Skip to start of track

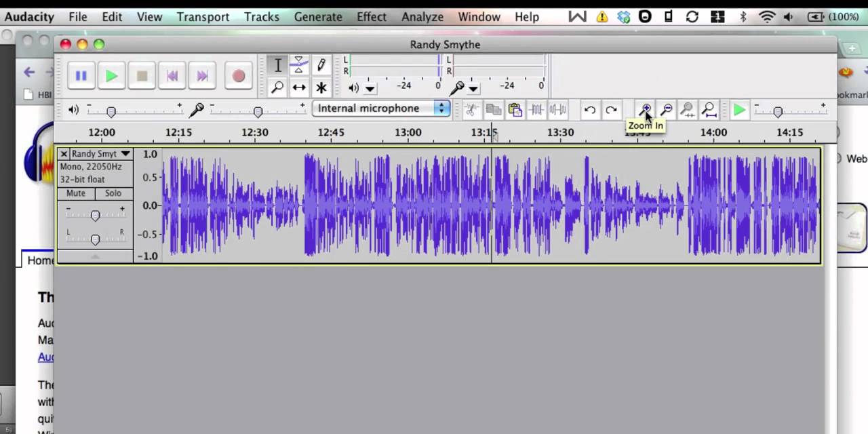[x=172, y=76]
